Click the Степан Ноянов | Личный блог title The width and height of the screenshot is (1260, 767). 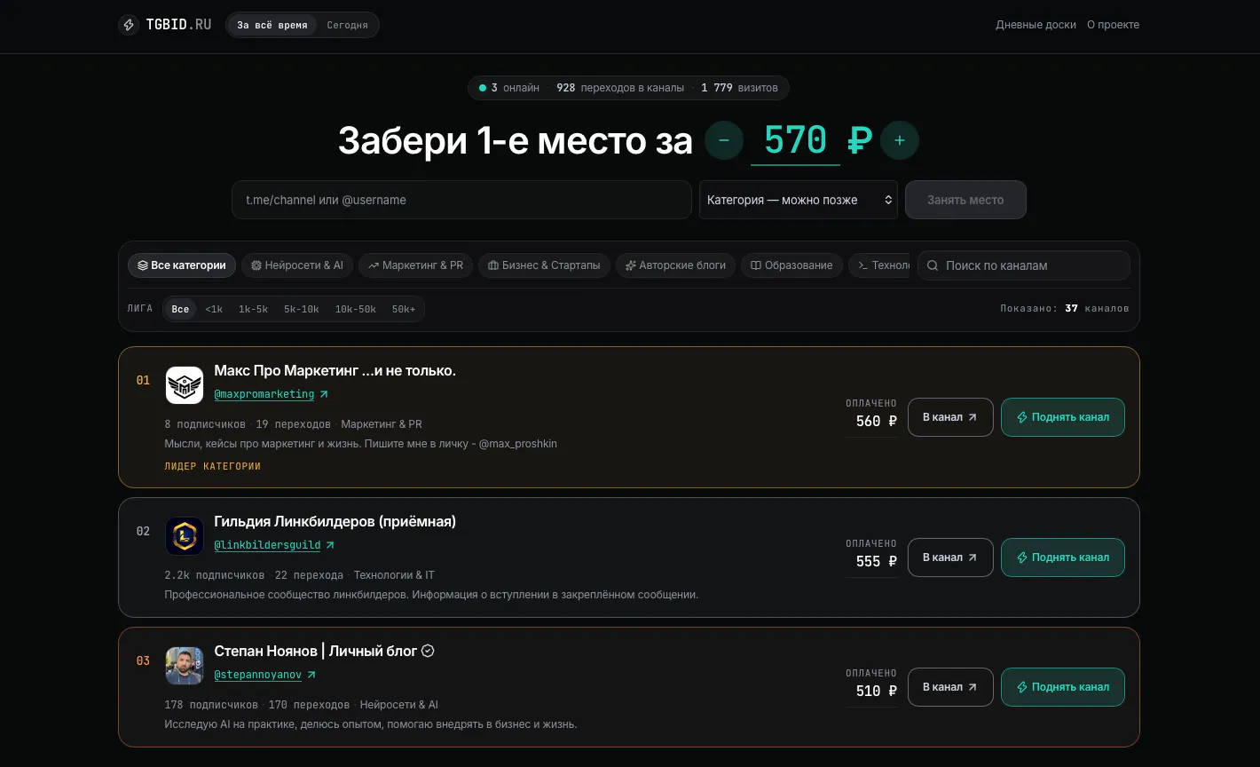click(315, 652)
